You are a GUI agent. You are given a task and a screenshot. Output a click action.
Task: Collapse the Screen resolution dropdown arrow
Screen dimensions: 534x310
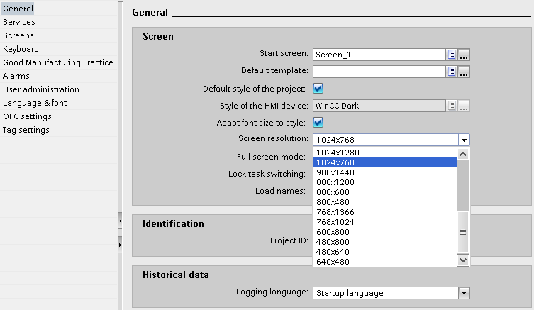click(463, 140)
